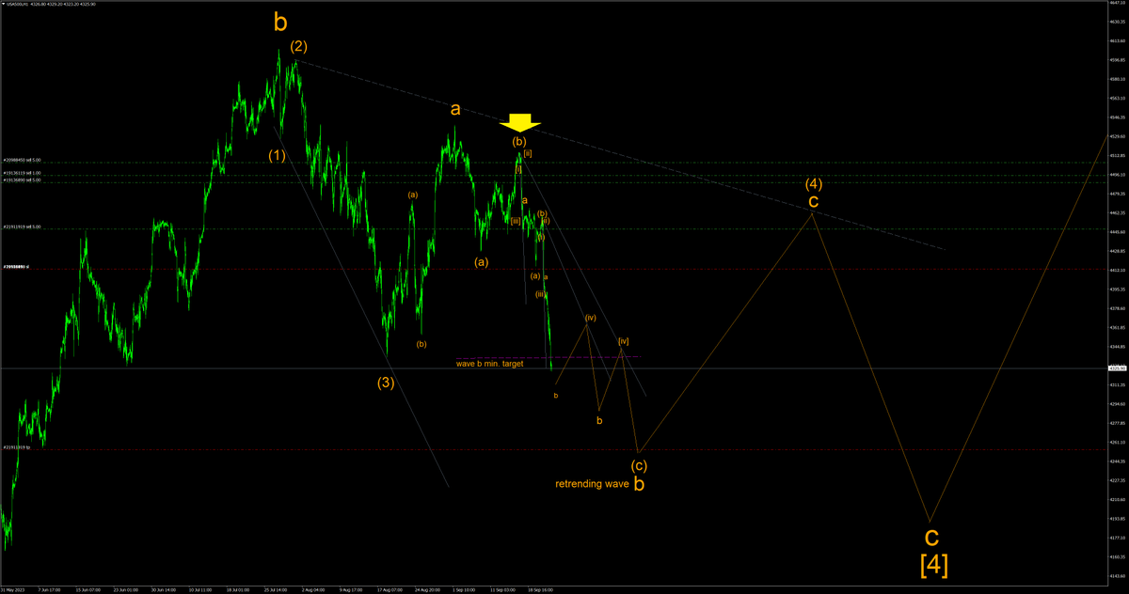Click the current price tag on price axis
Screen dimensions: 1129x594
tap(1117, 367)
